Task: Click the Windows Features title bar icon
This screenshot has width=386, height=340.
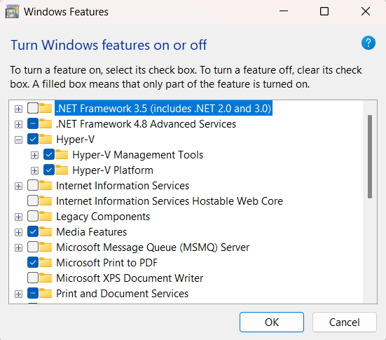Action: coord(12,12)
